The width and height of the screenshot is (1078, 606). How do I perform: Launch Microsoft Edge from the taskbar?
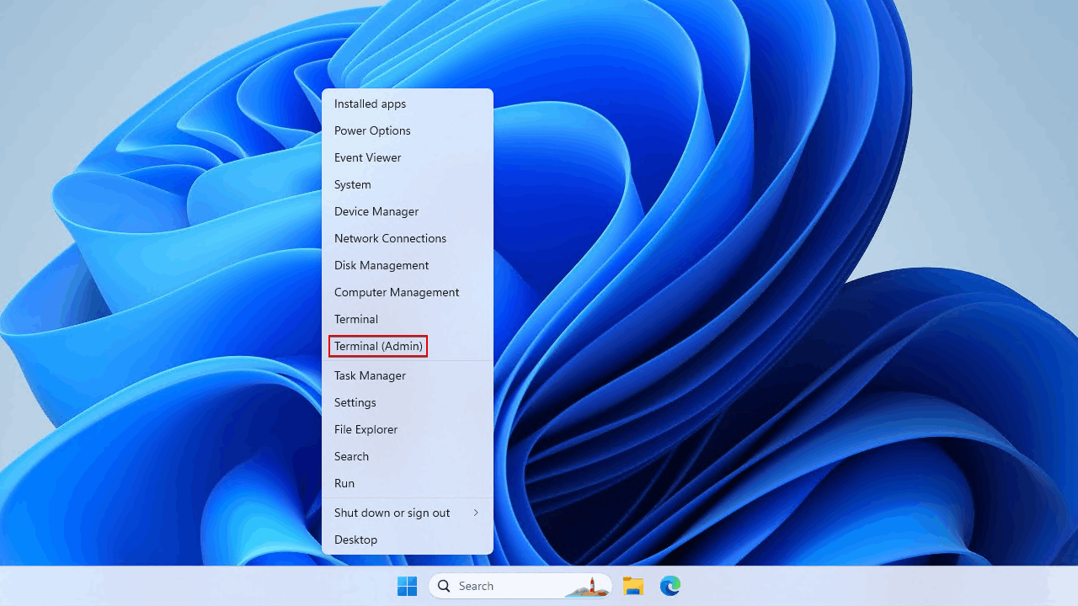coord(670,586)
